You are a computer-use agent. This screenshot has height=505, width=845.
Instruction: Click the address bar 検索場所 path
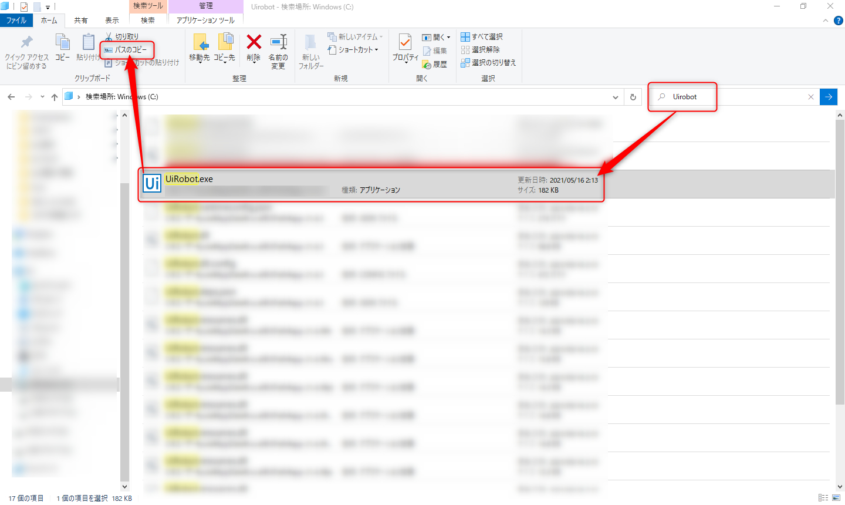tap(121, 97)
